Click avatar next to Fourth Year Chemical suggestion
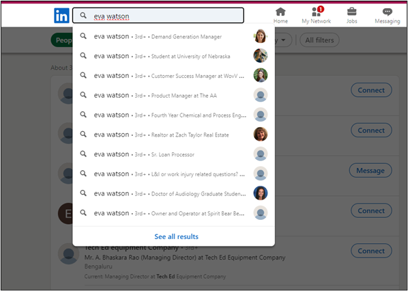The image size is (408, 291). [261, 115]
